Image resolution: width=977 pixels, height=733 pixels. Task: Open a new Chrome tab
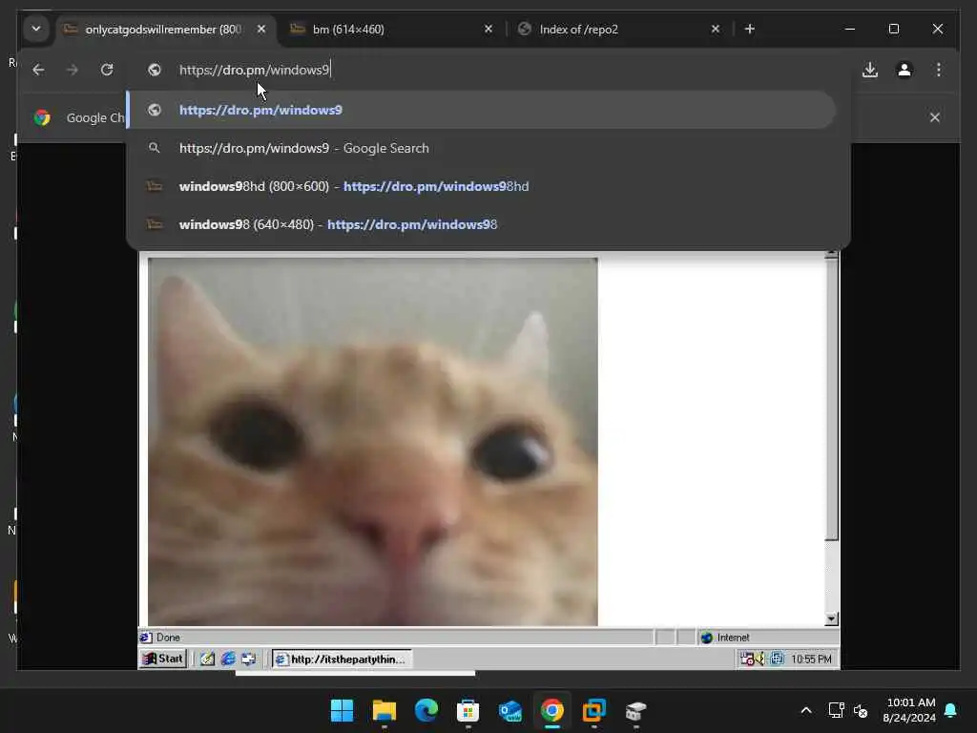click(x=750, y=30)
